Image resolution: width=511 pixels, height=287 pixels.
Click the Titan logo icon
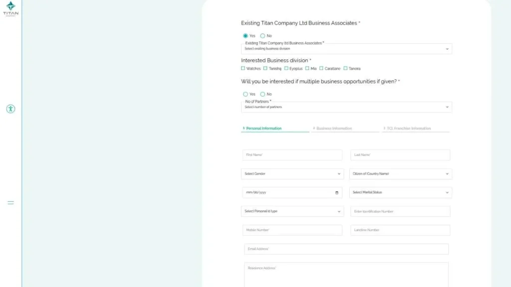10,8
